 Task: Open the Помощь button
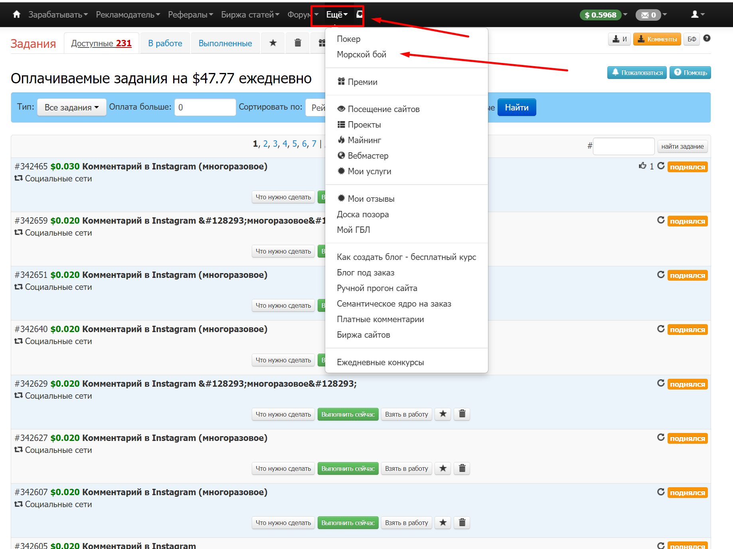690,73
